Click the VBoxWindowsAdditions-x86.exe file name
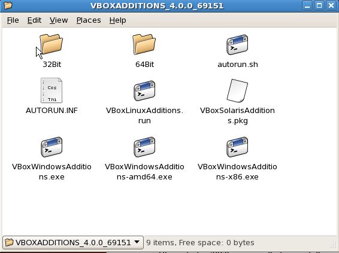This screenshot has height=253, width=339. [x=237, y=172]
